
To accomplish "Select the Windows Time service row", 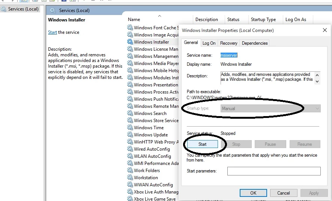I will click(x=149, y=128).
